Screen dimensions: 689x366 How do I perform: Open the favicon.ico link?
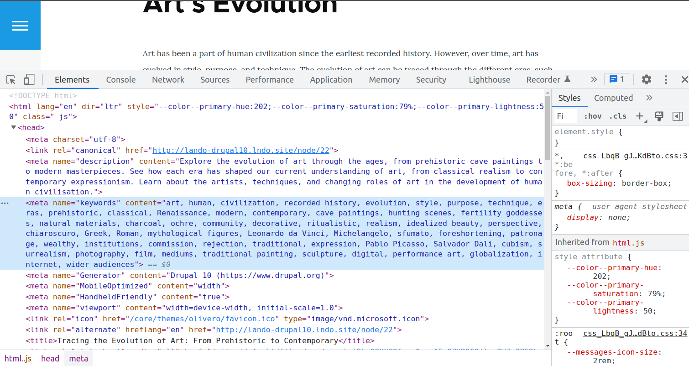click(x=203, y=319)
